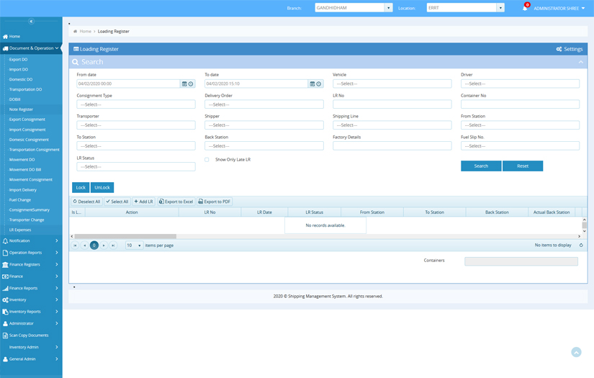Viewport: 594px width, 378px height.
Task: Collapse Document & Operation menu
Action: (x=31, y=48)
